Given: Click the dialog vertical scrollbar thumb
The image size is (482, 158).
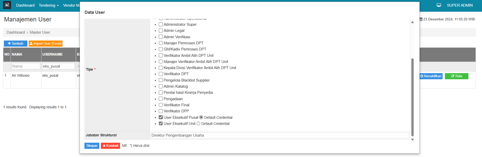Looking at the screenshot, I should (412, 97).
